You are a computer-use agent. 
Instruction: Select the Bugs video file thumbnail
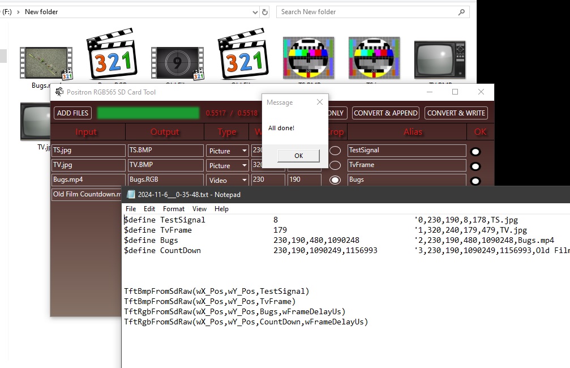[x=45, y=63]
